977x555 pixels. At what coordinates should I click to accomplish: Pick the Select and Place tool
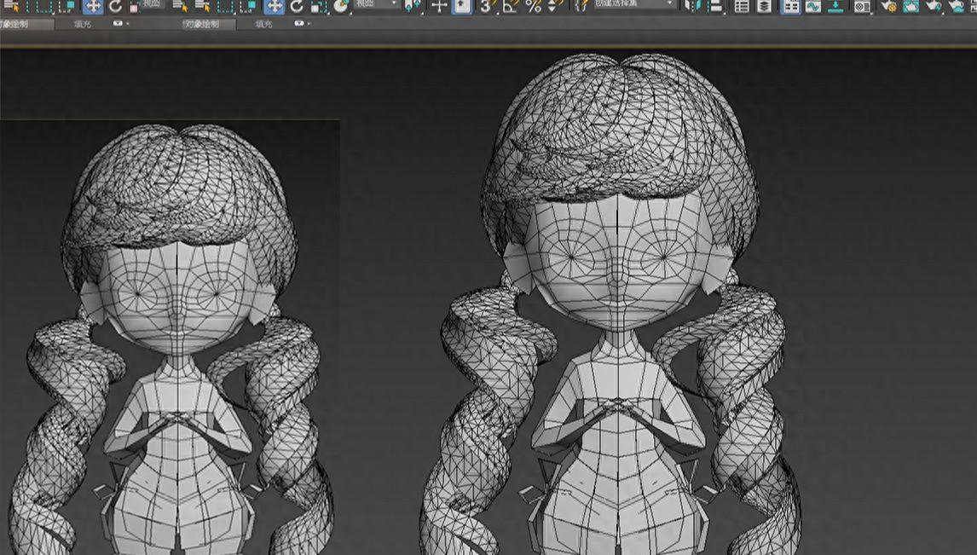[341, 6]
